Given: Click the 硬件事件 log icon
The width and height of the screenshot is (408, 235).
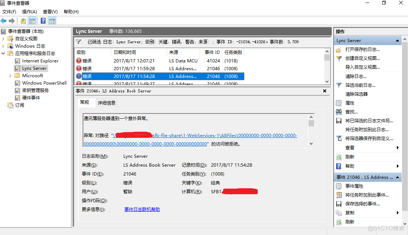Looking at the screenshot, I should tap(17, 98).
